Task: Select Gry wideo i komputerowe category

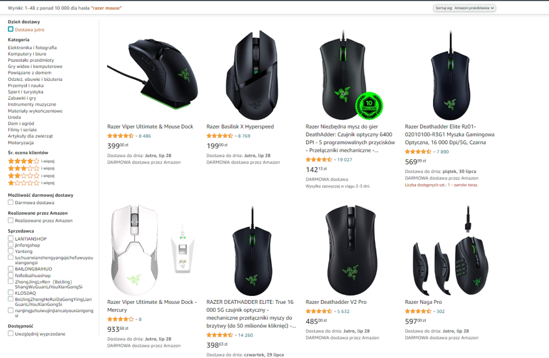Action: click(x=35, y=66)
